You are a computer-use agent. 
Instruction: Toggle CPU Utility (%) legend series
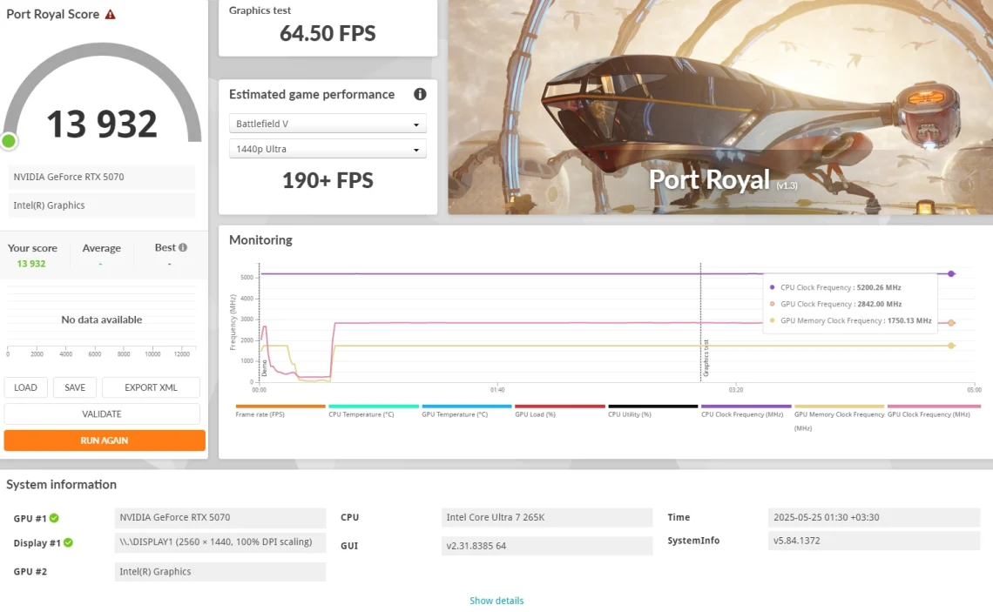click(x=653, y=411)
